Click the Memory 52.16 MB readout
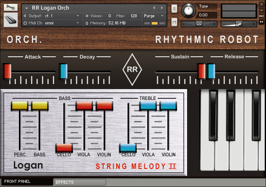The width and height of the screenshot is (266, 187). coord(117,23)
